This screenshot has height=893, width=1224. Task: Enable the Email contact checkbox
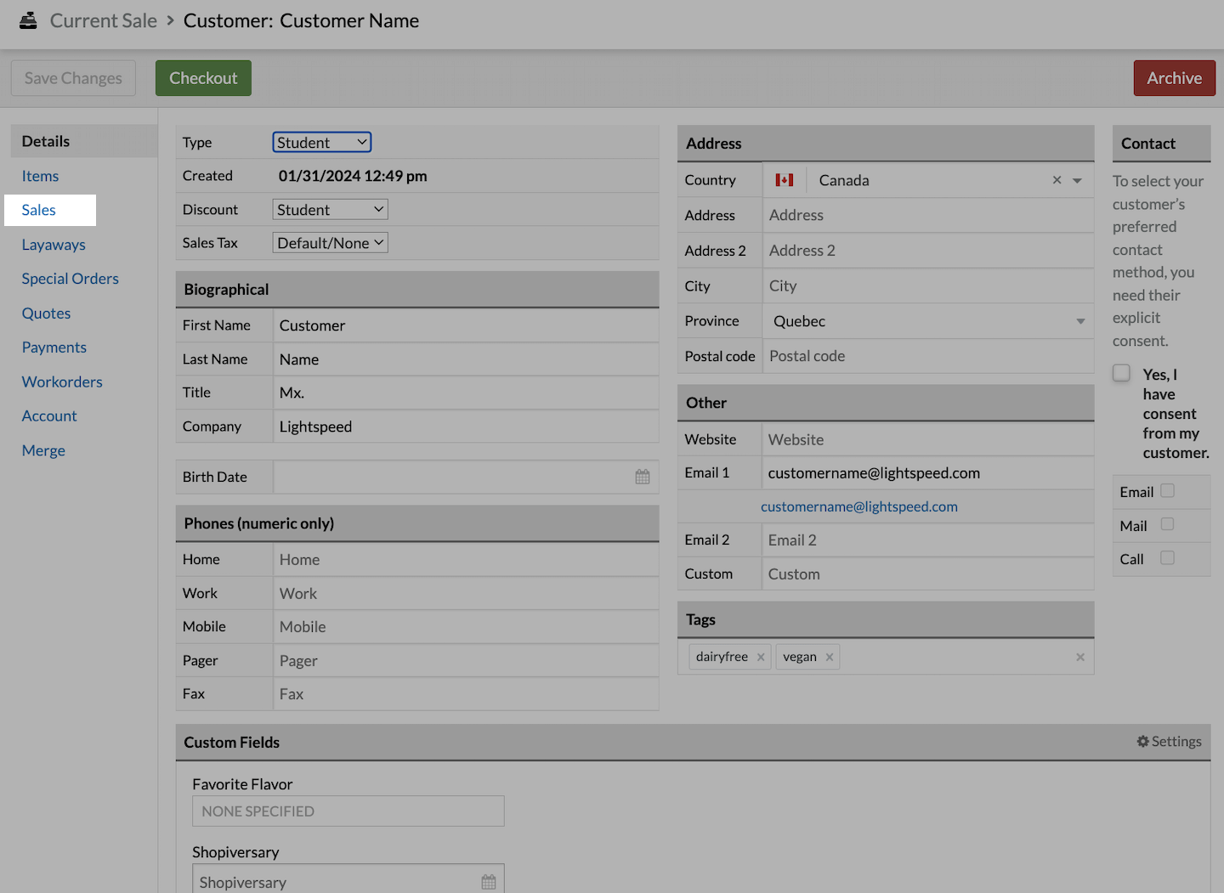[x=1167, y=491]
